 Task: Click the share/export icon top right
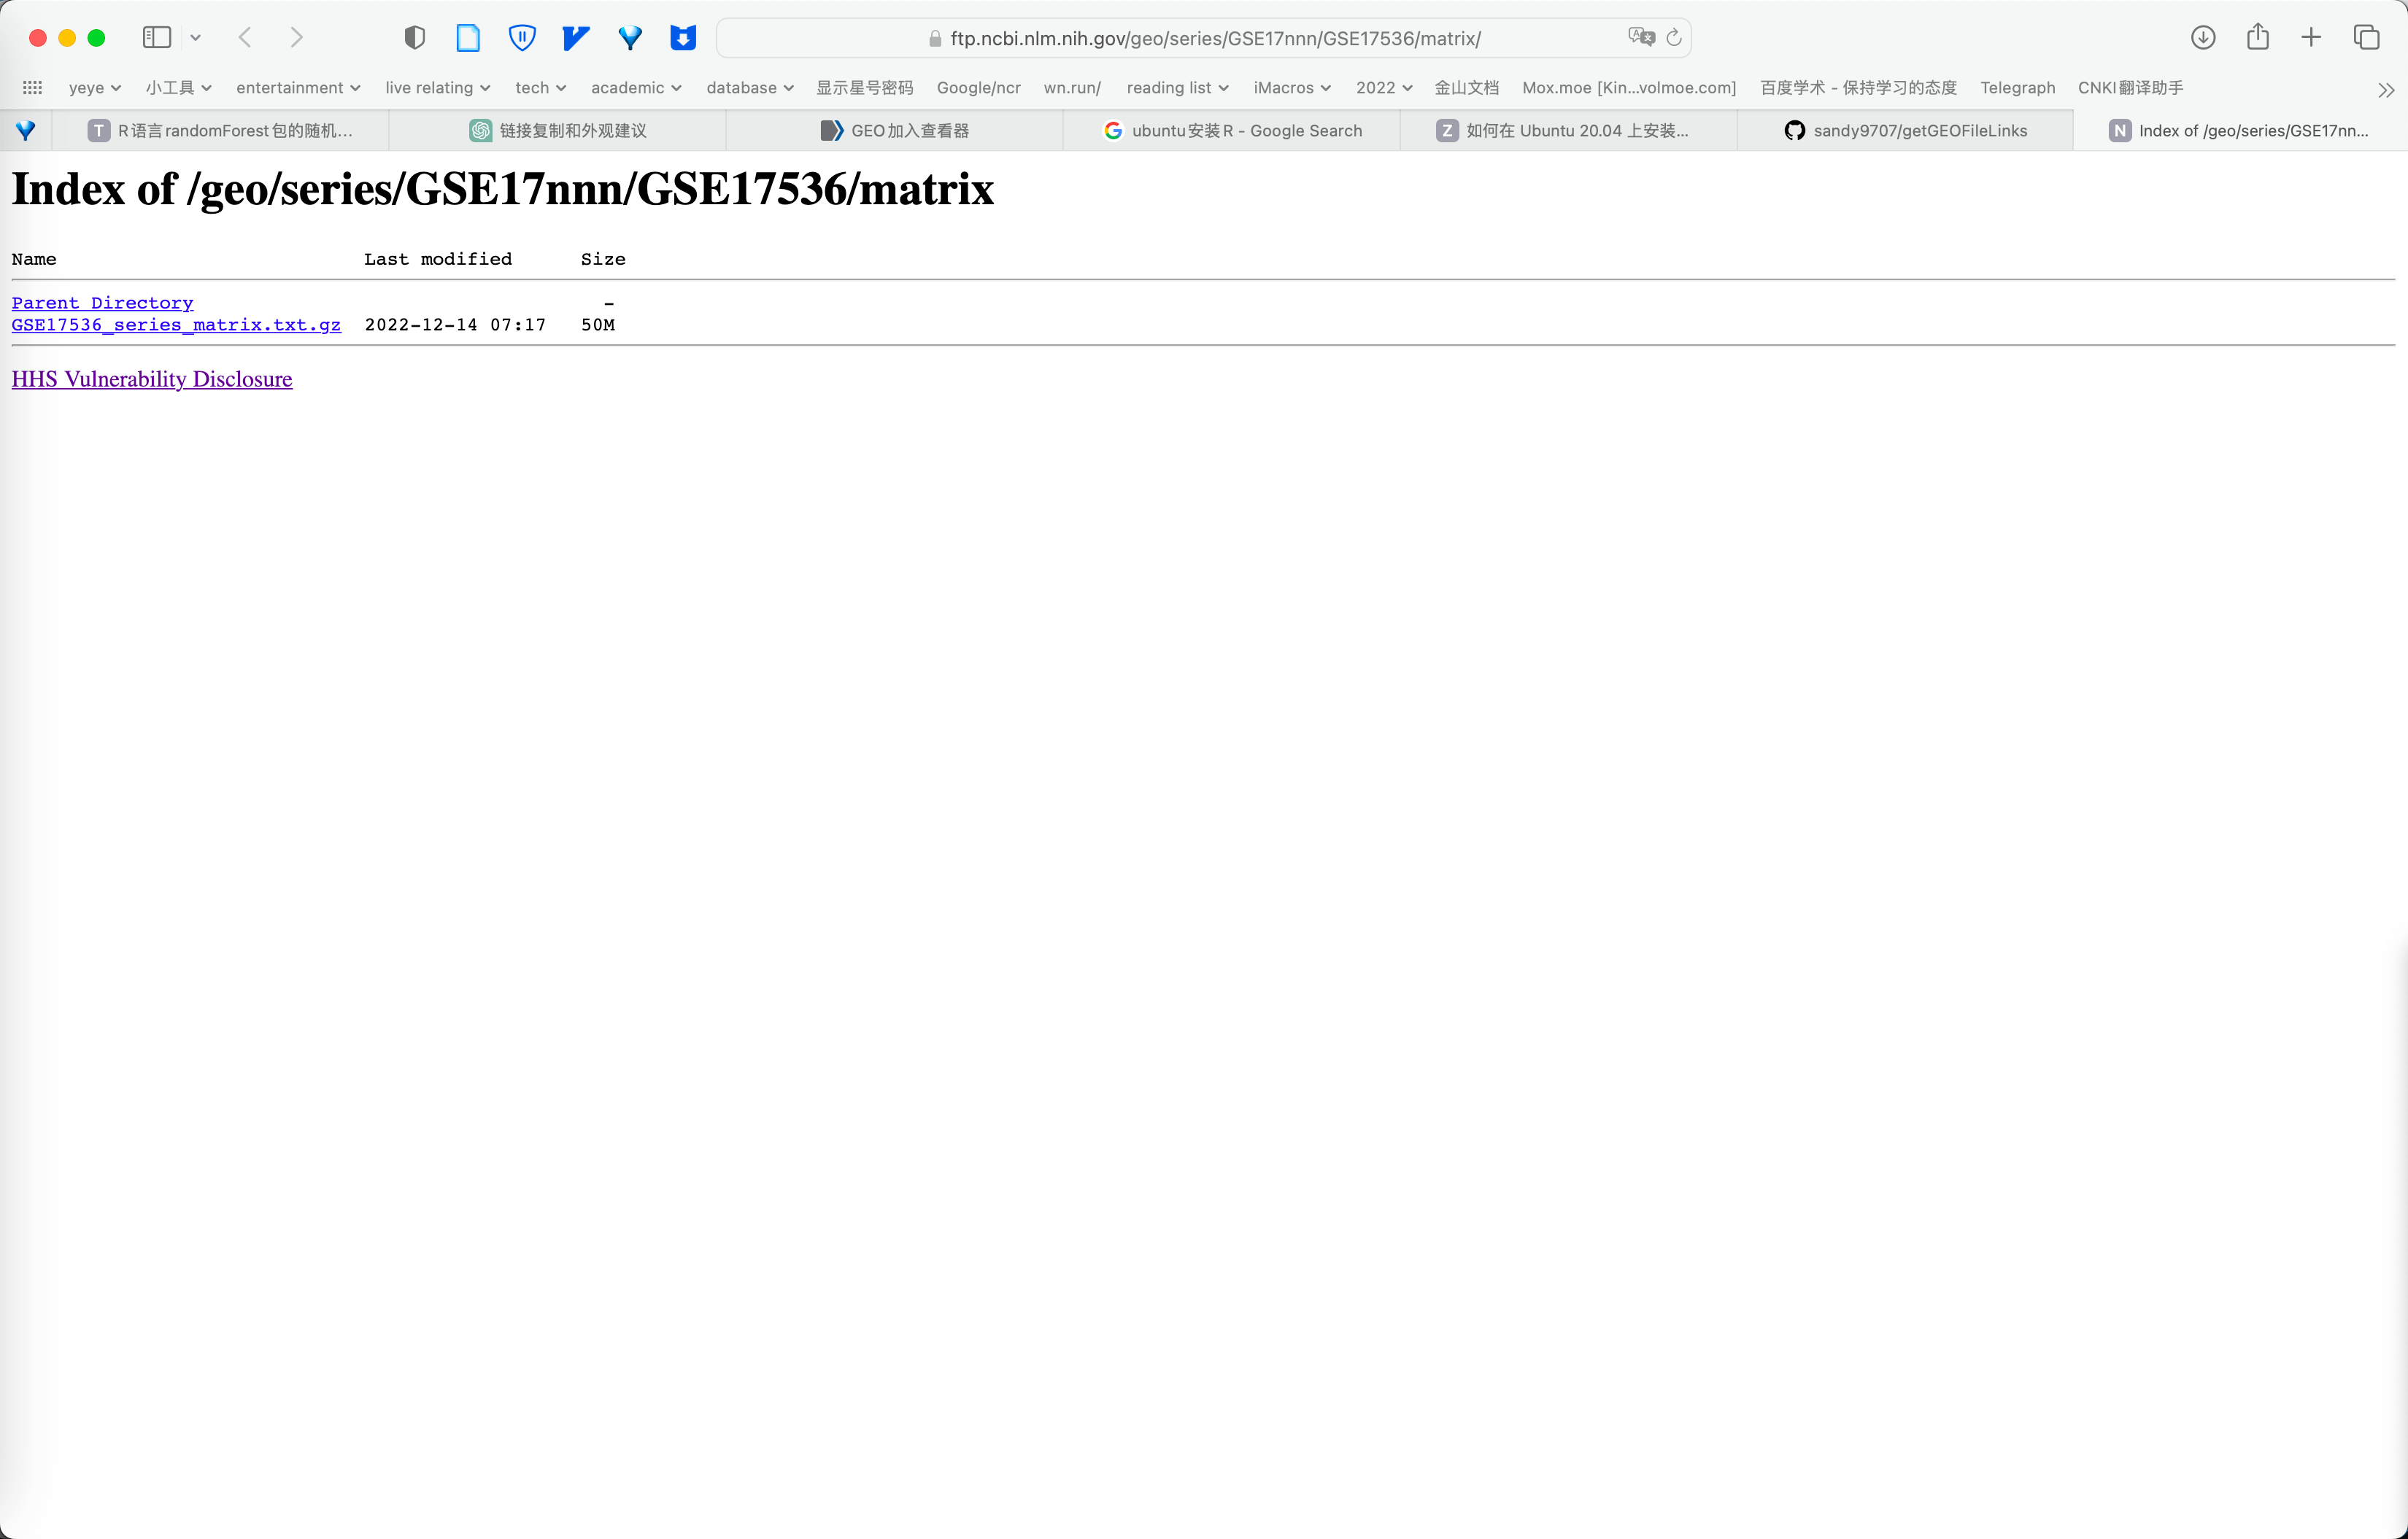pyautogui.click(x=2259, y=37)
